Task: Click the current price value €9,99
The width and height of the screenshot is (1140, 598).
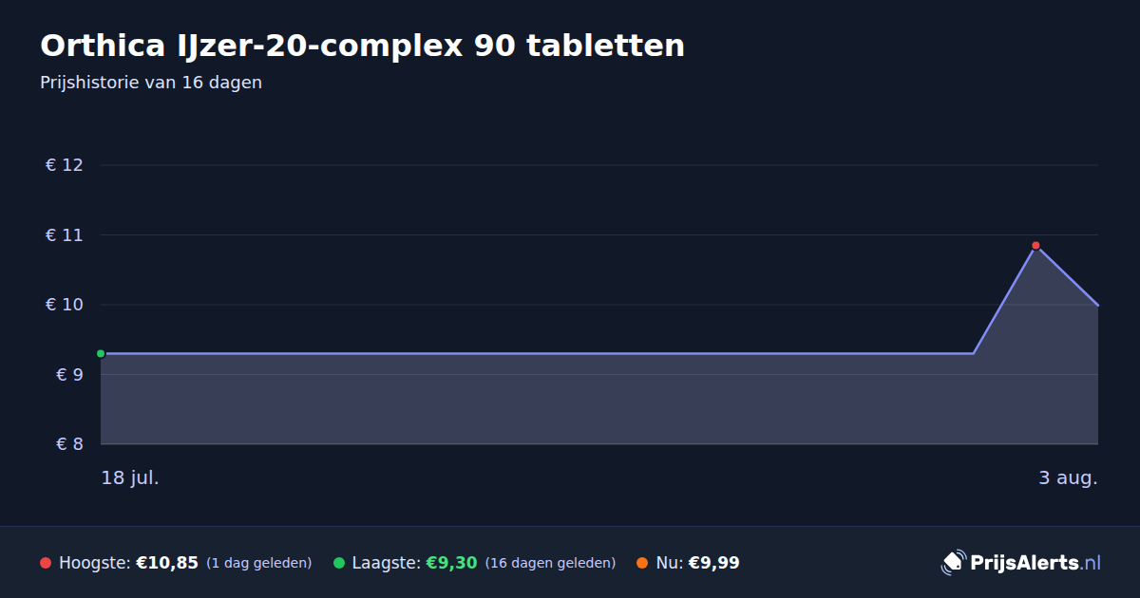Action: 713,563
